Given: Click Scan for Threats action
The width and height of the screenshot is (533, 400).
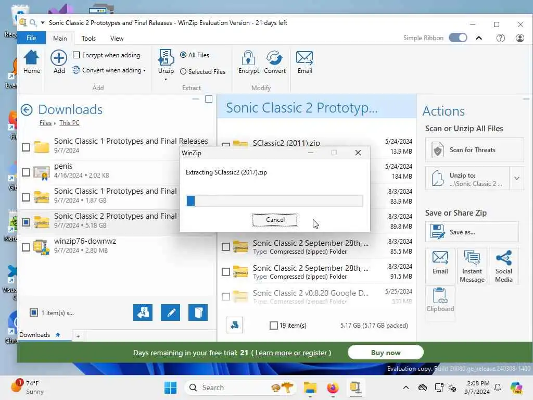Looking at the screenshot, I should click(x=474, y=149).
